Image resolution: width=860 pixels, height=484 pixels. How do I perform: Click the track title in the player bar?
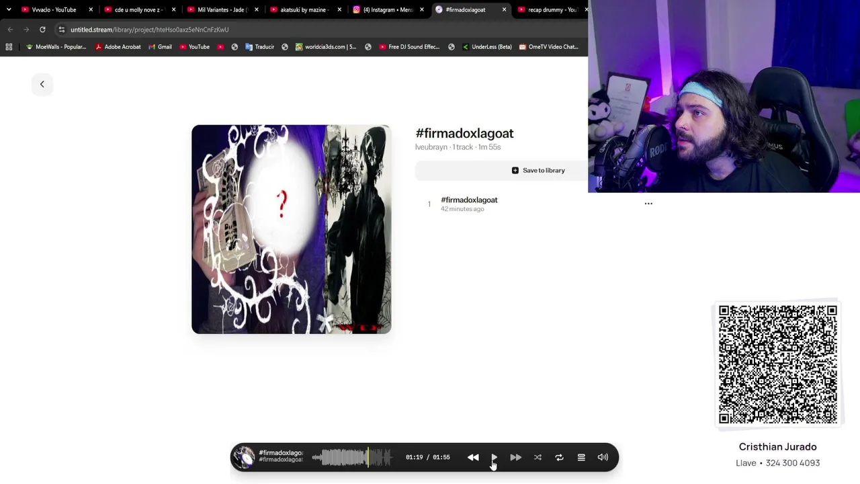[281, 453]
